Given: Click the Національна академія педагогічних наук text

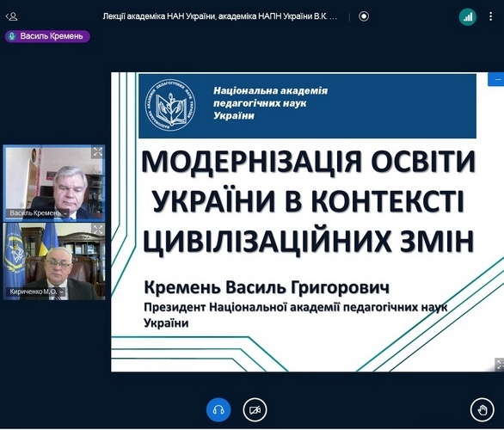Looking at the screenshot, I should click(270, 103).
